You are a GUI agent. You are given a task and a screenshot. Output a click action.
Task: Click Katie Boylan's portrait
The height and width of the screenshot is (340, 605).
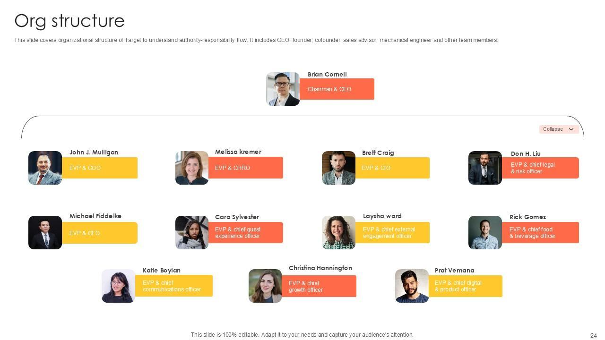point(118,286)
